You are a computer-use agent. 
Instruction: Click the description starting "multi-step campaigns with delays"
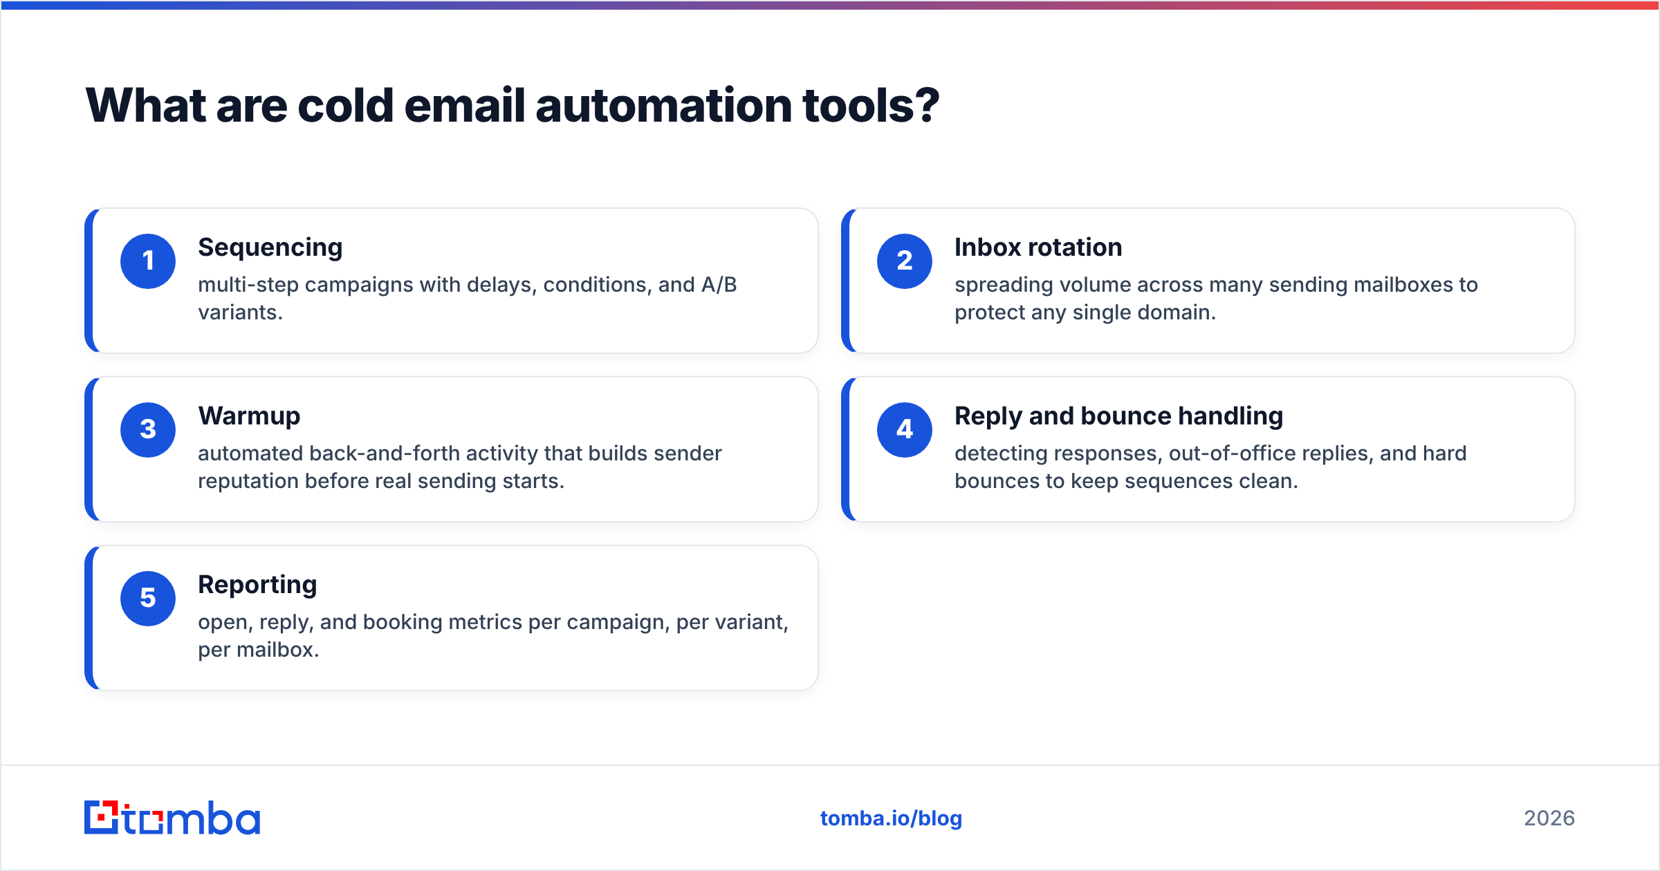click(x=468, y=299)
